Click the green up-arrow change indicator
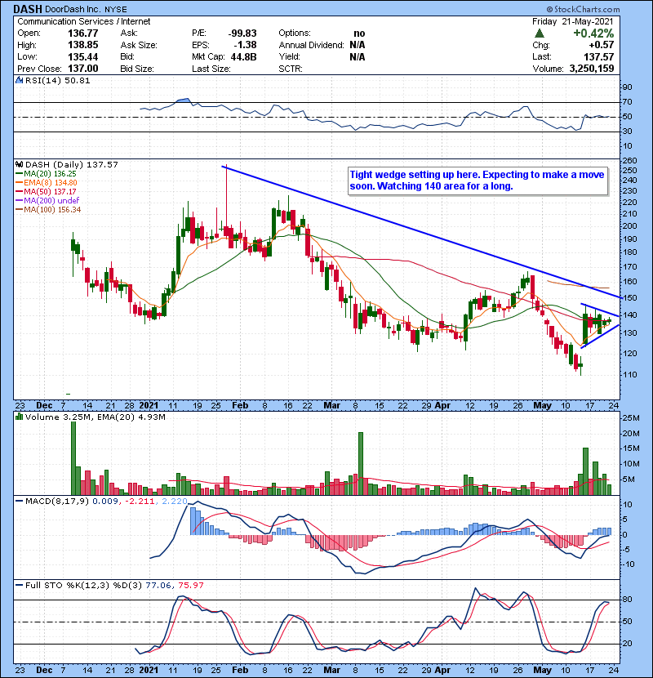653x678 pixels. pos(540,33)
